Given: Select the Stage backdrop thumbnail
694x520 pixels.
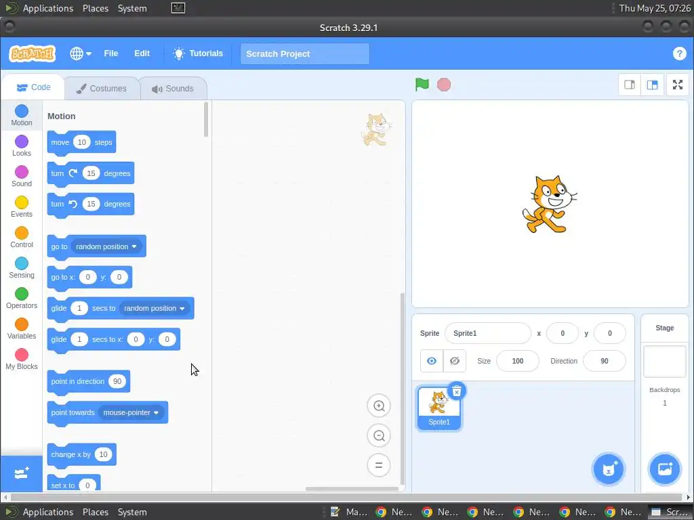Looking at the screenshot, I should [x=664, y=362].
